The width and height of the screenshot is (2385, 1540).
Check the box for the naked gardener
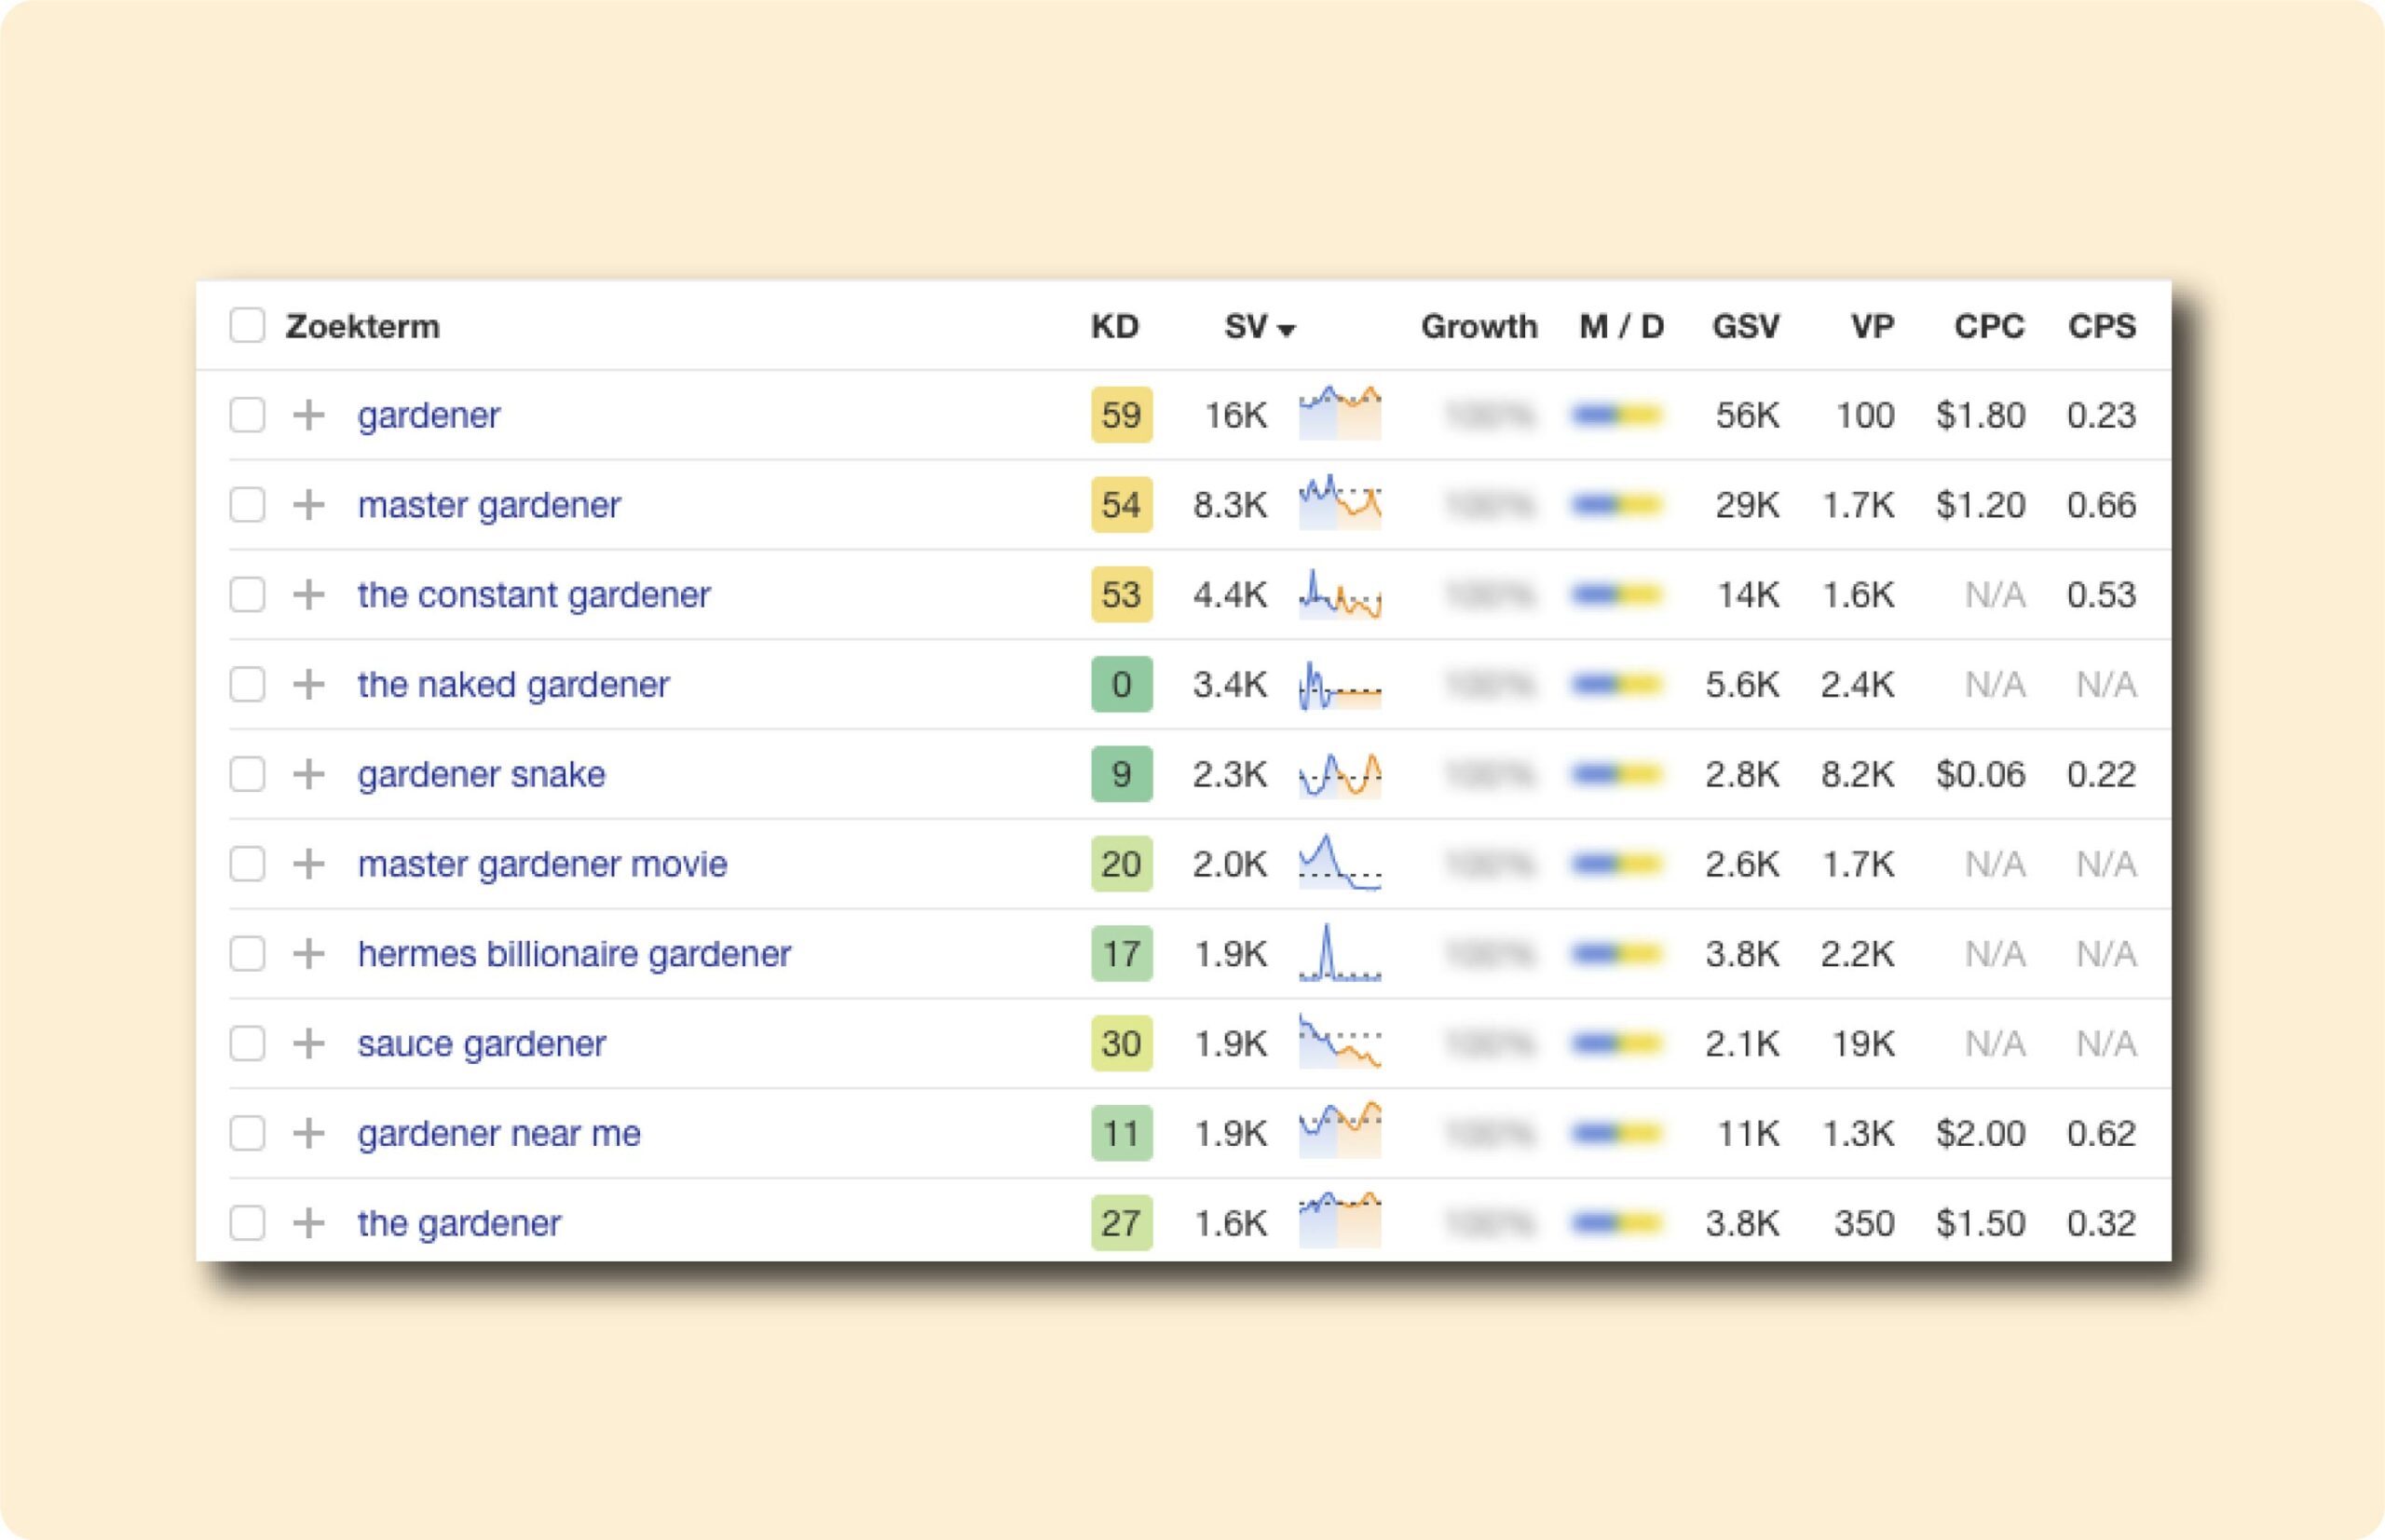tap(247, 685)
